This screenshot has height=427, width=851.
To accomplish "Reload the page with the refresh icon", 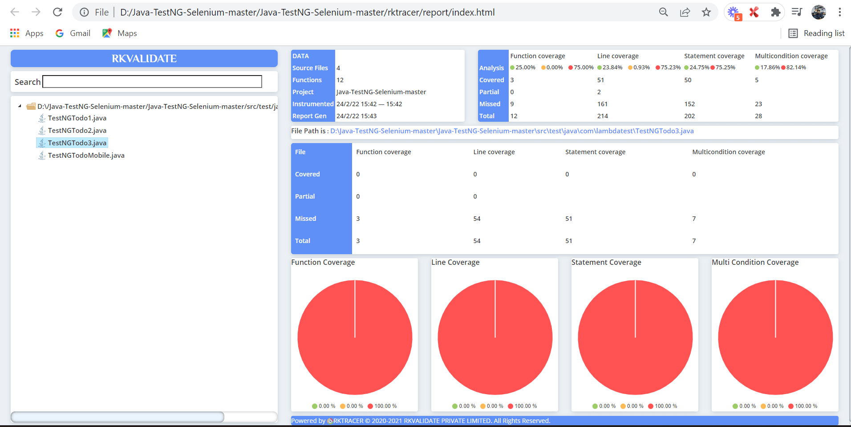I will click(x=57, y=12).
